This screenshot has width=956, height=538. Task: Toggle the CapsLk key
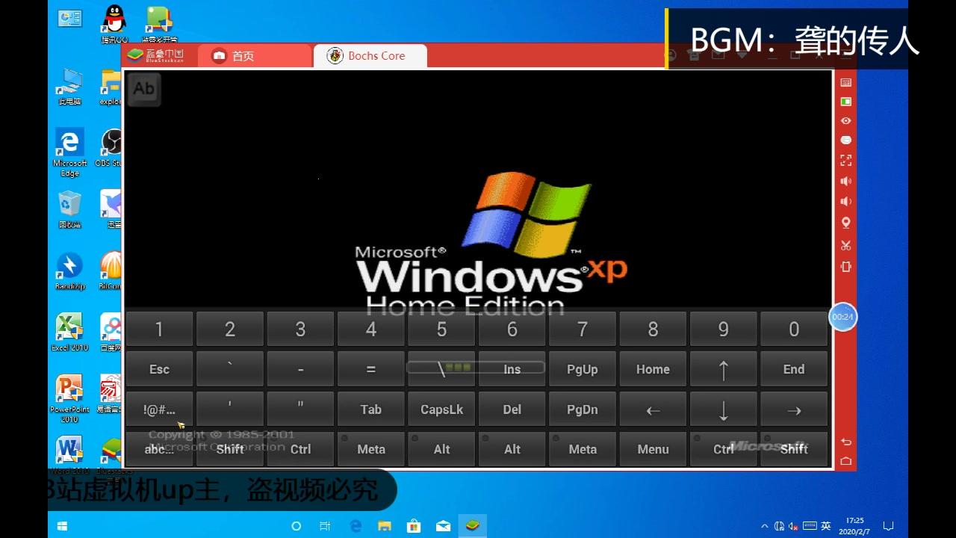click(441, 409)
